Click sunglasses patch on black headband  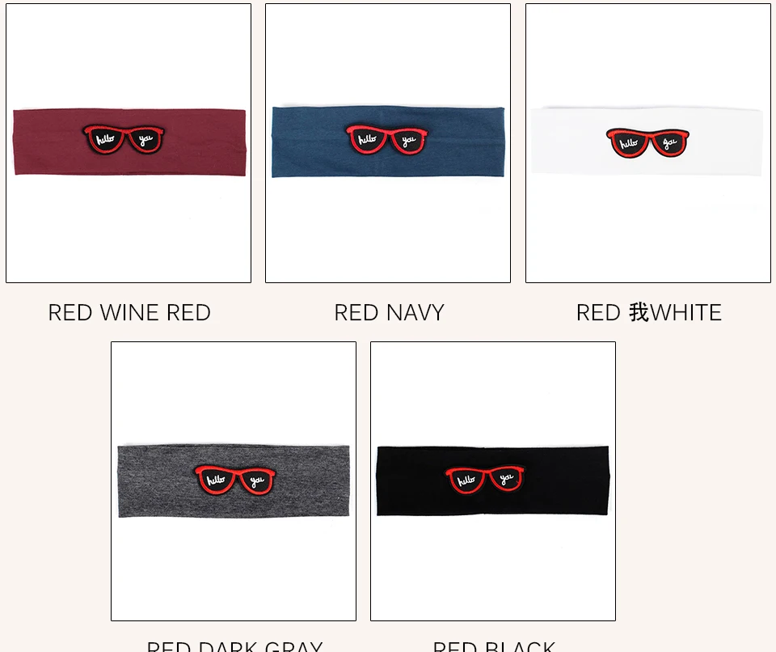coord(485,479)
